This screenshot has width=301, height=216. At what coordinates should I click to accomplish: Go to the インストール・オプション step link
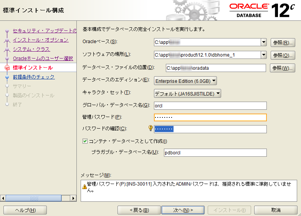[41, 40]
